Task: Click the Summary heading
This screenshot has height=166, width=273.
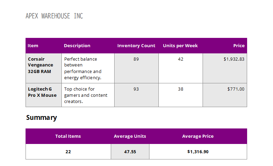Action: pyautogui.click(x=41, y=118)
